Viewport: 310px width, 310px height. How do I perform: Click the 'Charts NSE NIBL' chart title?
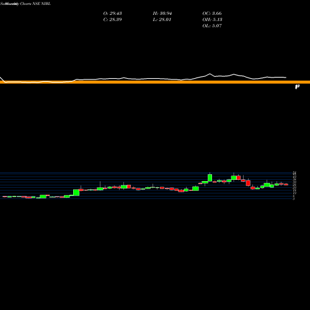pyautogui.click(x=35, y=4)
